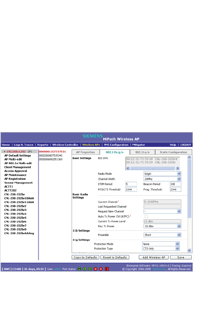This screenshot has height=332, width=206.
Task: Switch to the AP Properties tab
Action: click(x=85, y=152)
